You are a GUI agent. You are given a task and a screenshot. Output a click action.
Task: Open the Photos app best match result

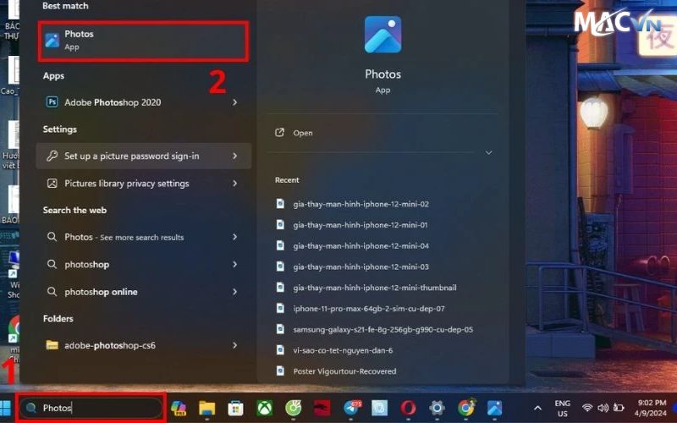click(x=143, y=41)
